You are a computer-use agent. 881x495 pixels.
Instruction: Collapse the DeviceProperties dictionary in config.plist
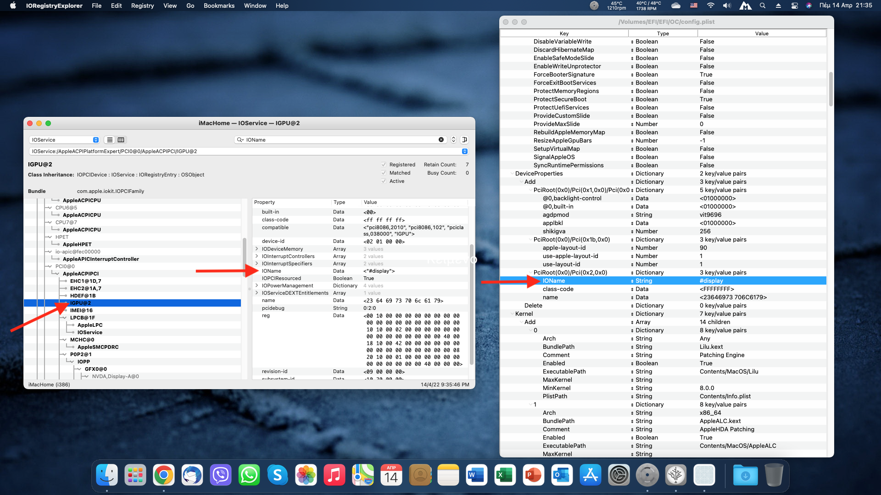point(512,174)
